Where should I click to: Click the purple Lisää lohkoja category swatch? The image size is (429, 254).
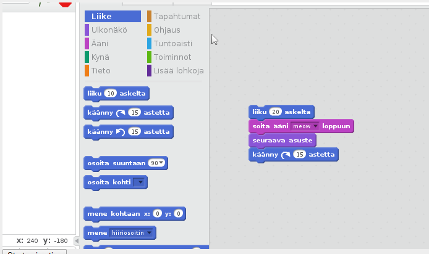[150, 71]
